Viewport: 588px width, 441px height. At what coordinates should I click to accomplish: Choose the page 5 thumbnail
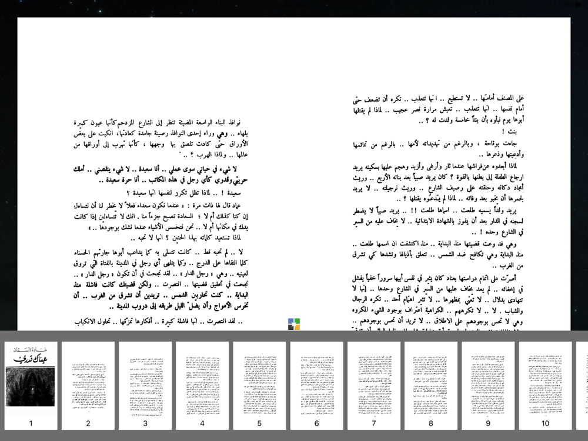259,386
